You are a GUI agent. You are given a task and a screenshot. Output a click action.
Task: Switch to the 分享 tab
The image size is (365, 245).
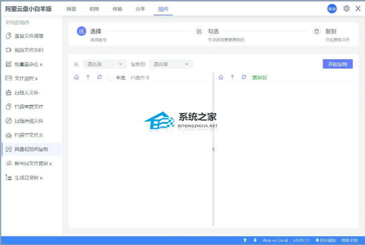[140, 9]
